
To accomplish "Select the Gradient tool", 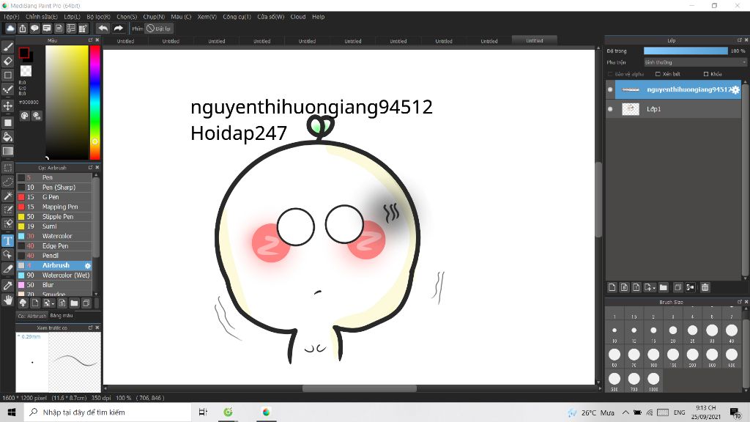I will [x=7, y=151].
